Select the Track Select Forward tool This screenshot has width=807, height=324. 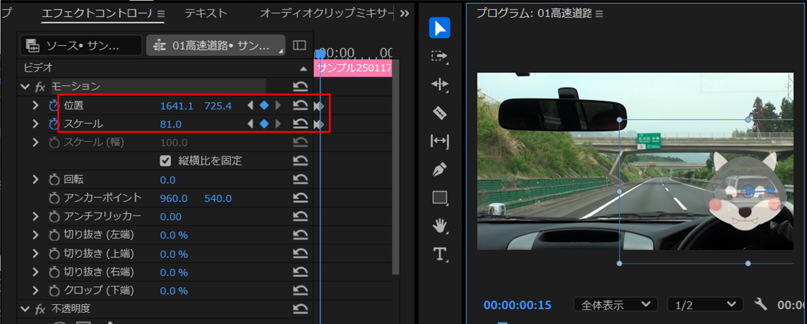[x=439, y=56]
